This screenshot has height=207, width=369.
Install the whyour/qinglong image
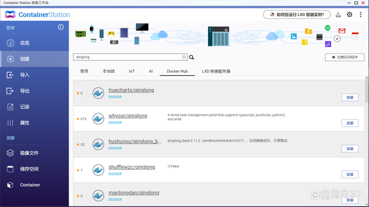point(350,123)
